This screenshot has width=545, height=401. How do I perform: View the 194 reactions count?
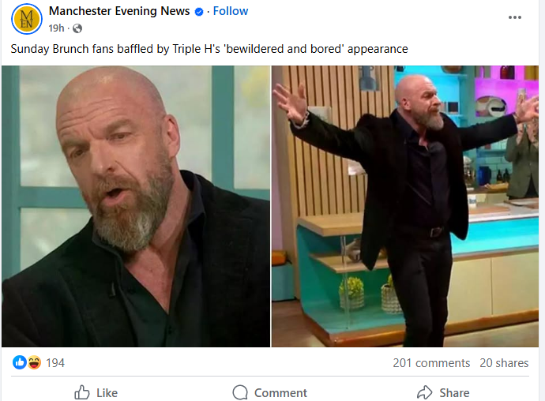pos(55,363)
